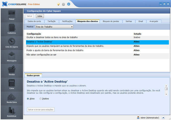
Task: Maximize the CyberSquare window
Action: click(164, 4)
